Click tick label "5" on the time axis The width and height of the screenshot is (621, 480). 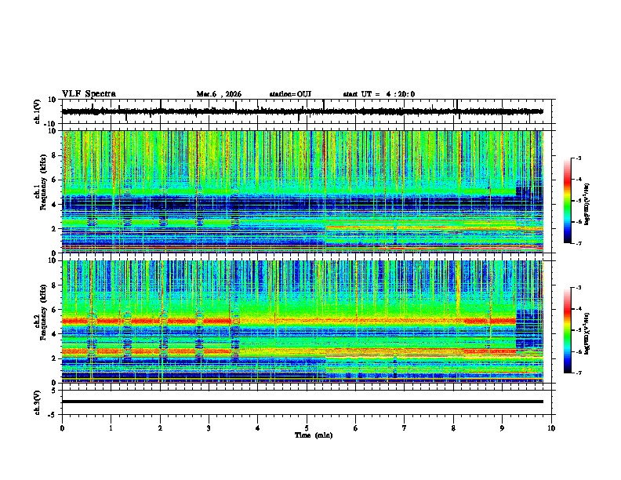pyautogui.click(x=307, y=428)
